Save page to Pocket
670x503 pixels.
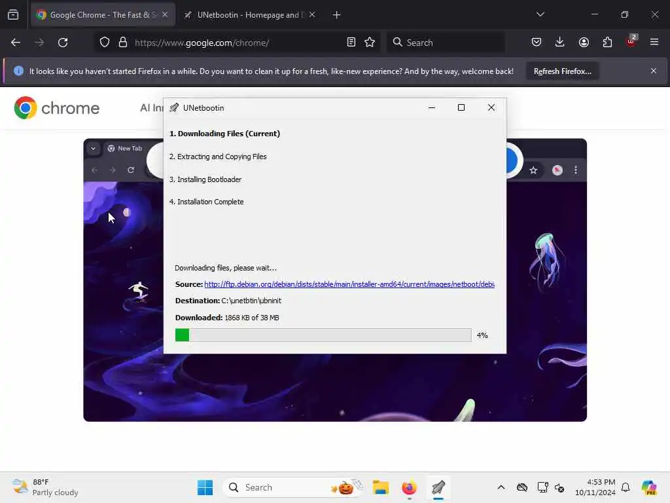(x=537, y=43)
